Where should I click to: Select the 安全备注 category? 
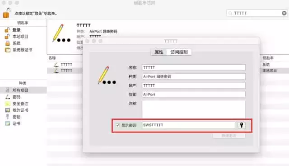click(x=20, y=104)
